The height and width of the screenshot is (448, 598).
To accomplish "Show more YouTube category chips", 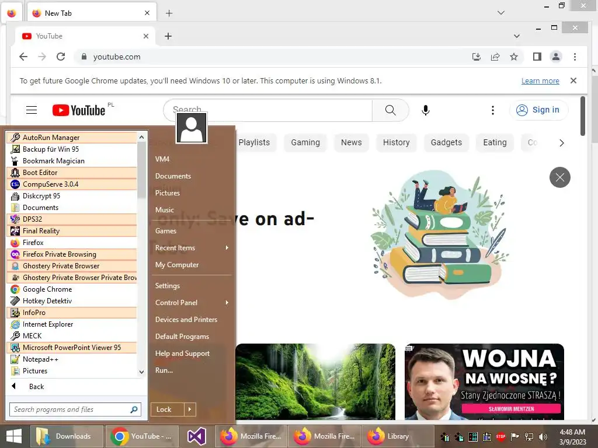I will point(561,143).
